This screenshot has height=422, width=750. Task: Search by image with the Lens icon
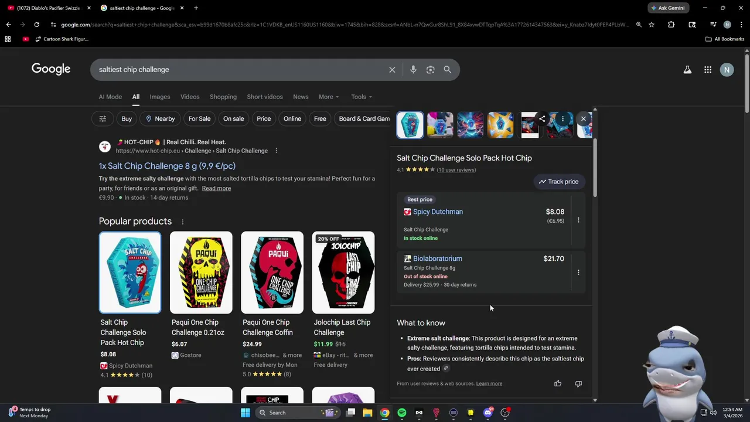point(430,70)
